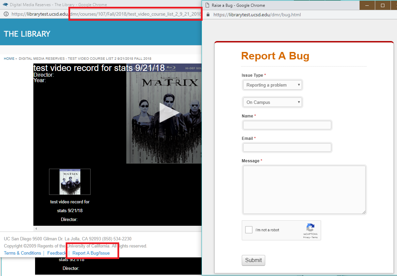Click THE LIBRARY header logo text
The width and height of the screenshot is (397, 276).
(27, 34)
